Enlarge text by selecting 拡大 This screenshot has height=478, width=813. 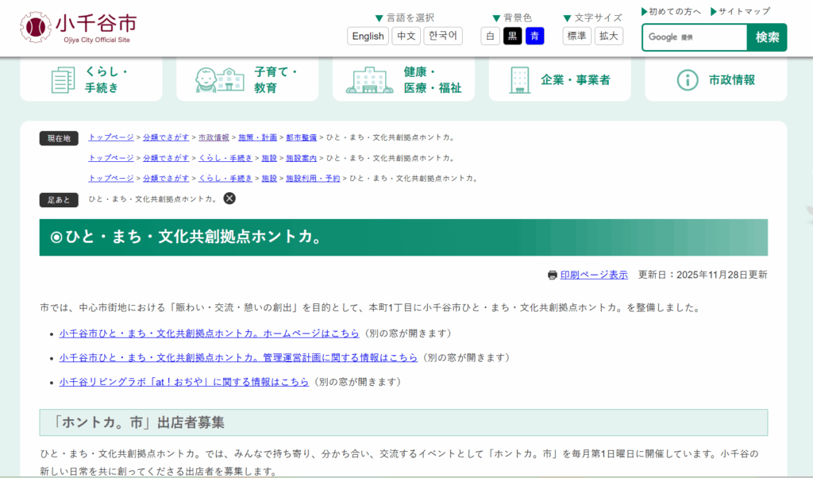(608, 36)
